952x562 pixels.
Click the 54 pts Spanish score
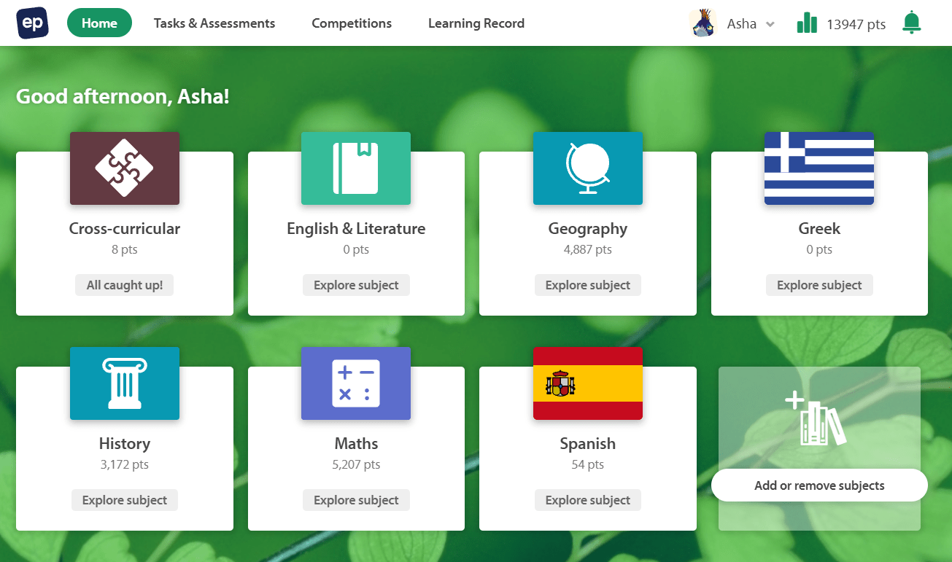coord(588,464)
